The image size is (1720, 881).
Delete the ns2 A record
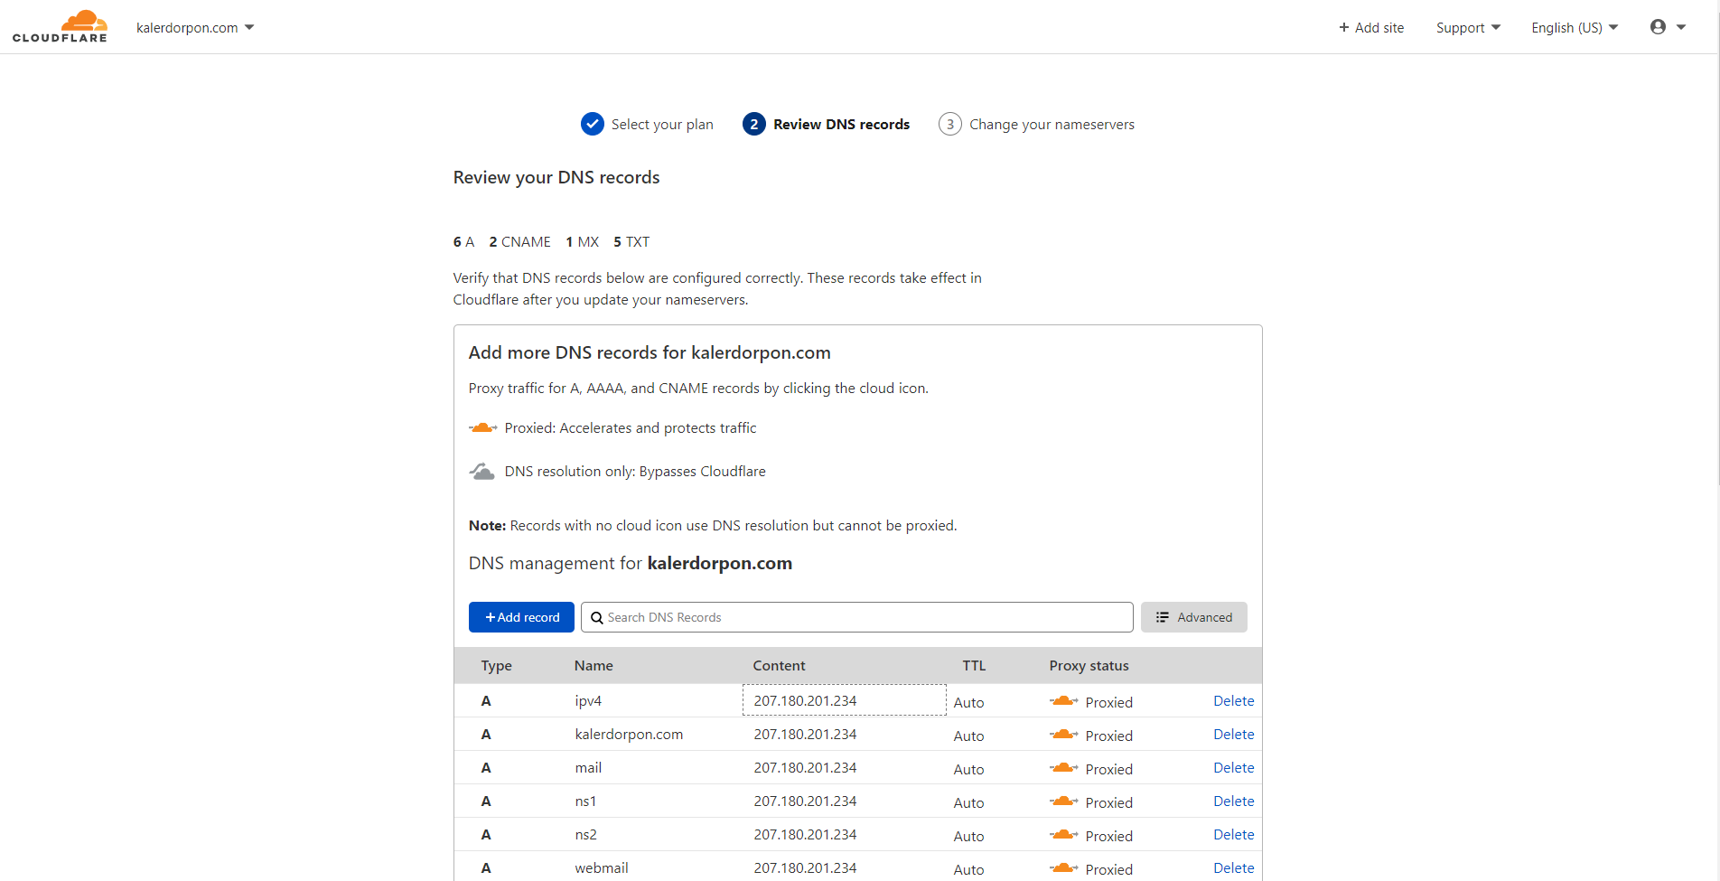click(1233, 835)
